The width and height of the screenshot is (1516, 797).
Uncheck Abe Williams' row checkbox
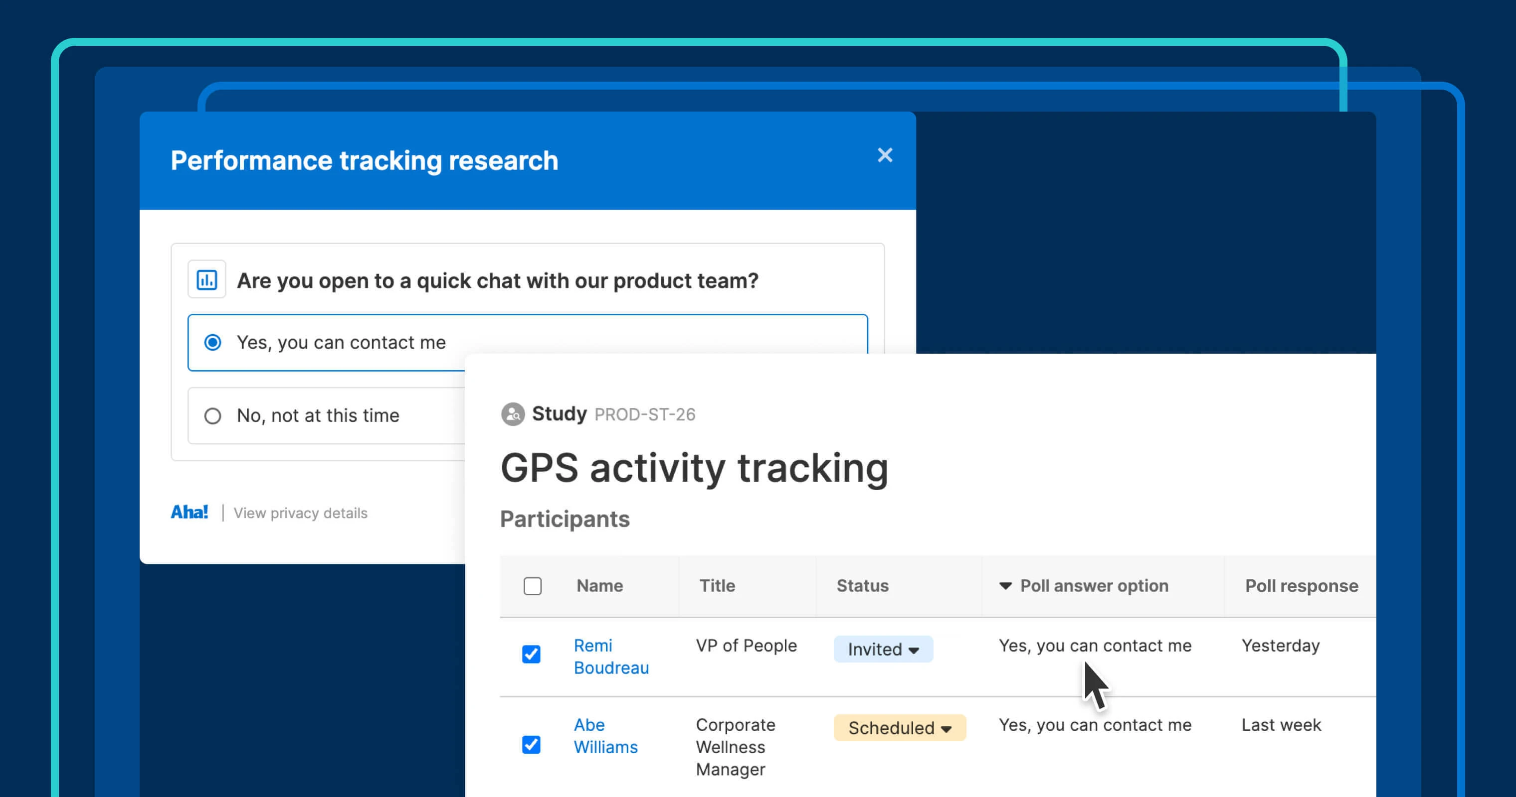(x=532, y=744)
